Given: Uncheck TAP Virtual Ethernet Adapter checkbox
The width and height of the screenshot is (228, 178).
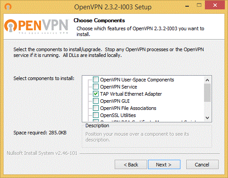Looking at the screenshot, I should coord(96,94).
